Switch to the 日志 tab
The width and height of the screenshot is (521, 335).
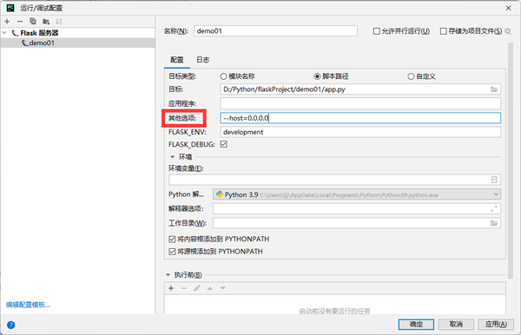[x=202, y=60]
